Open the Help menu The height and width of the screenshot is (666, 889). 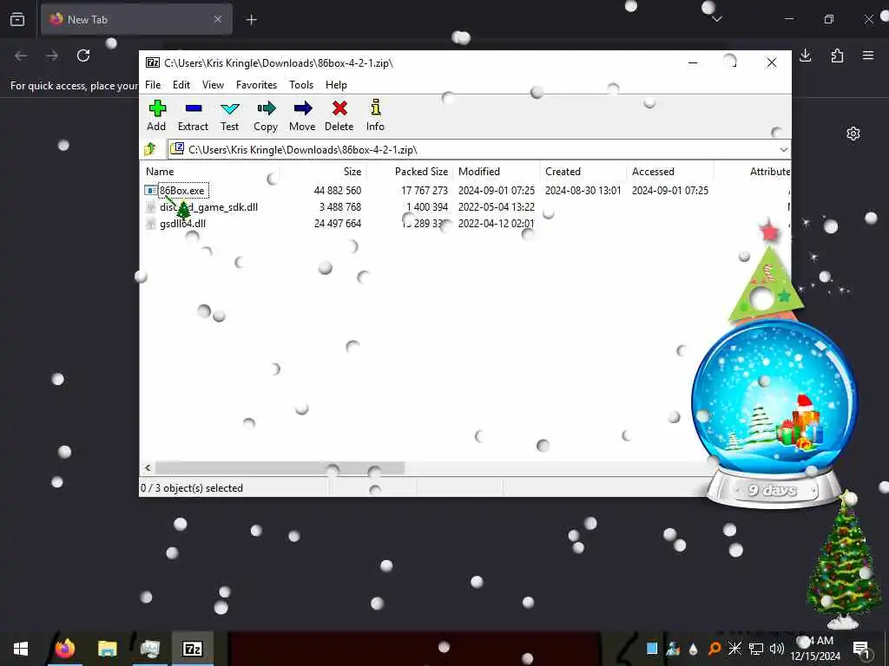click(x=336, y=85)
